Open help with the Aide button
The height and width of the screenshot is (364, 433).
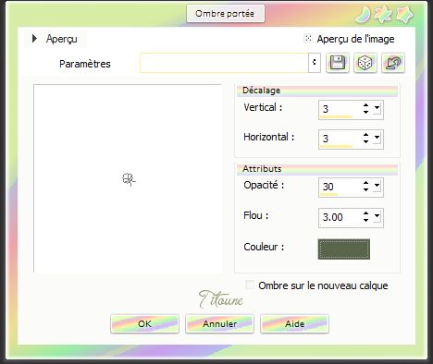(x=294, y=323)
